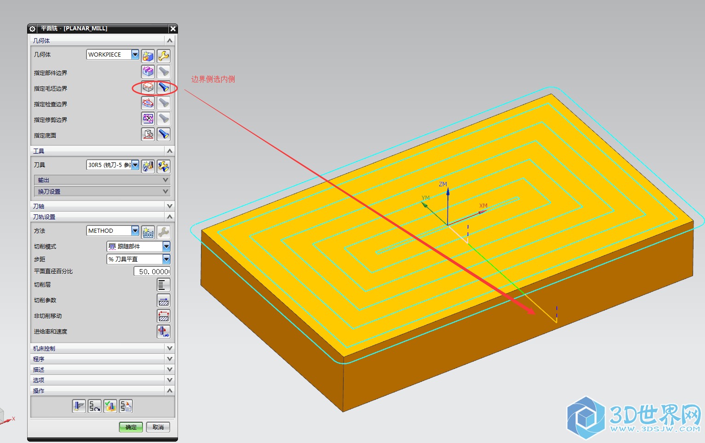Screen dimensions: 705x443
Task: Open the cut pattern (切削模式) dropdown
Action: point(166,247)
